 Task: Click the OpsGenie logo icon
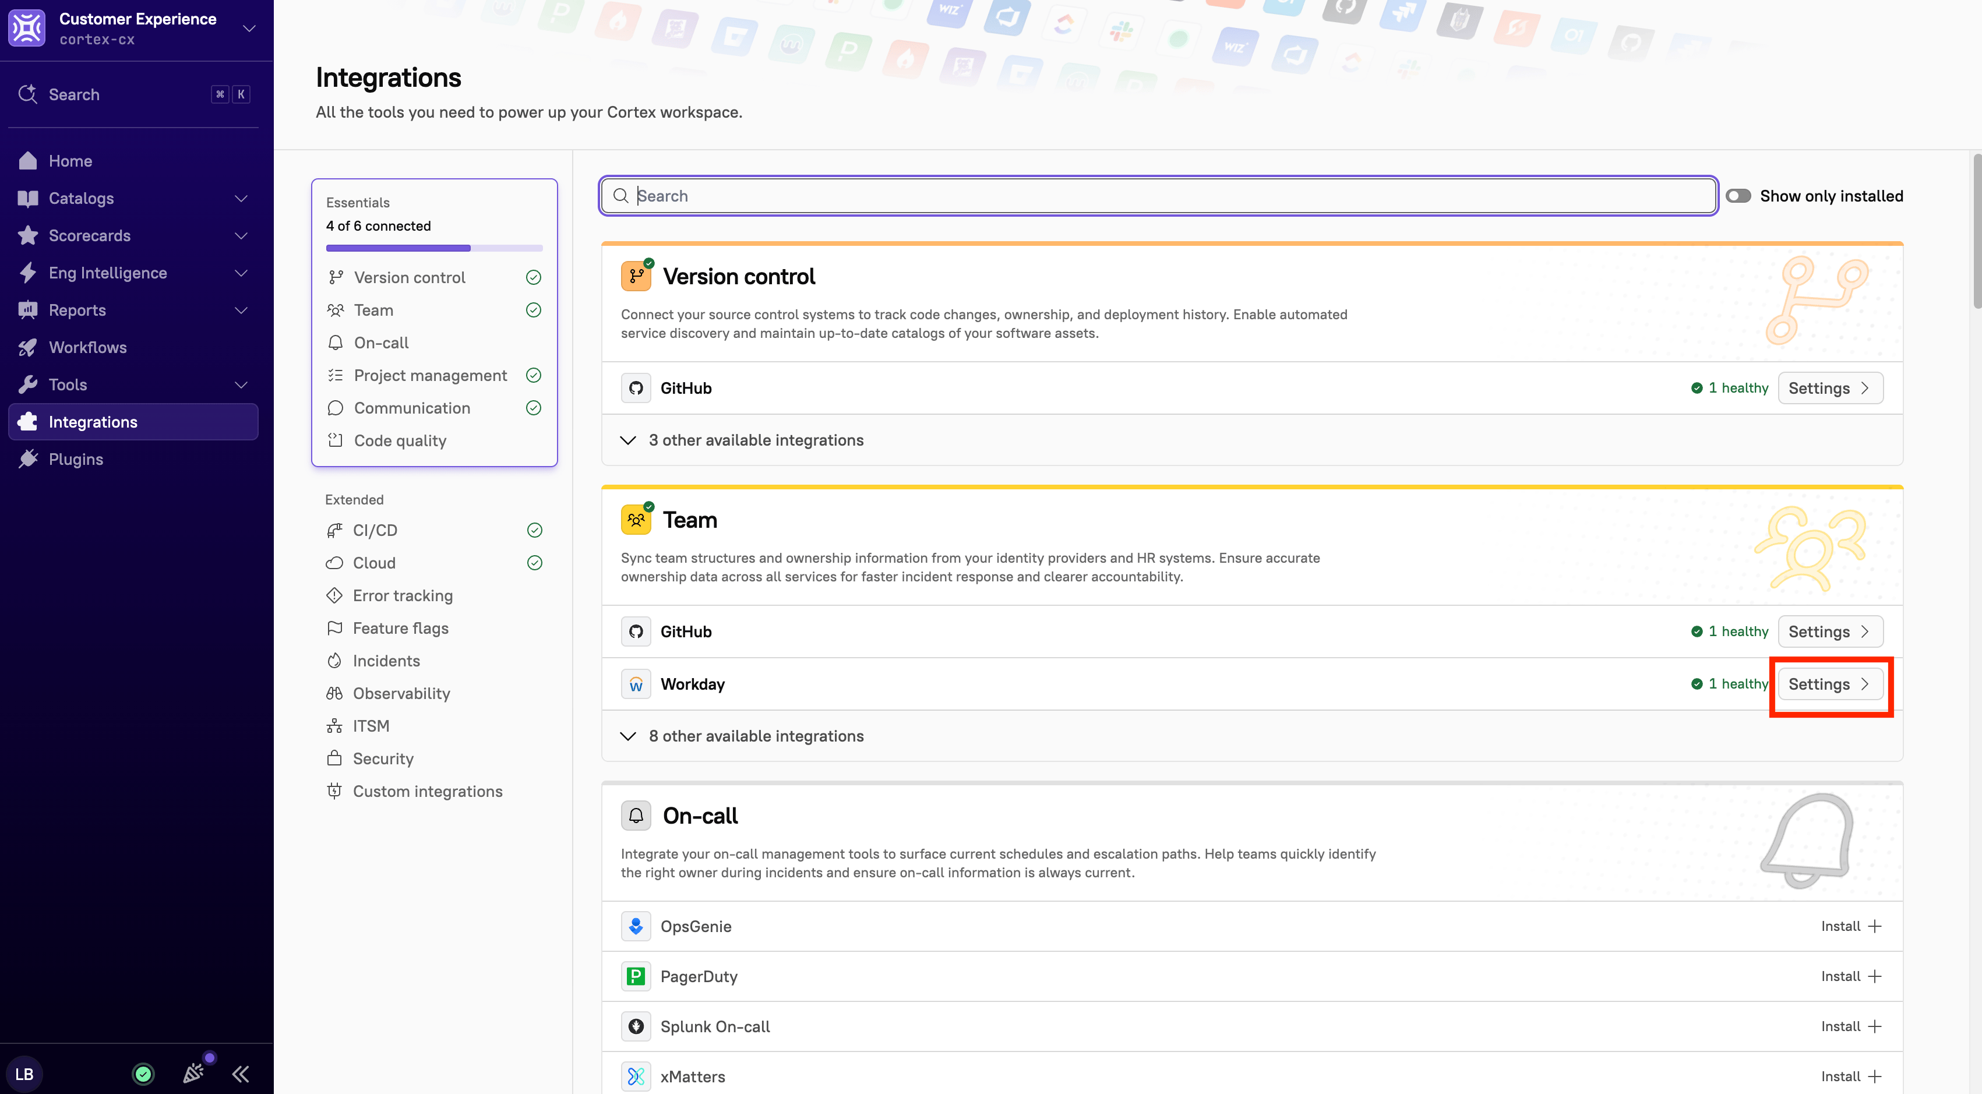click(x=636, y=926)
